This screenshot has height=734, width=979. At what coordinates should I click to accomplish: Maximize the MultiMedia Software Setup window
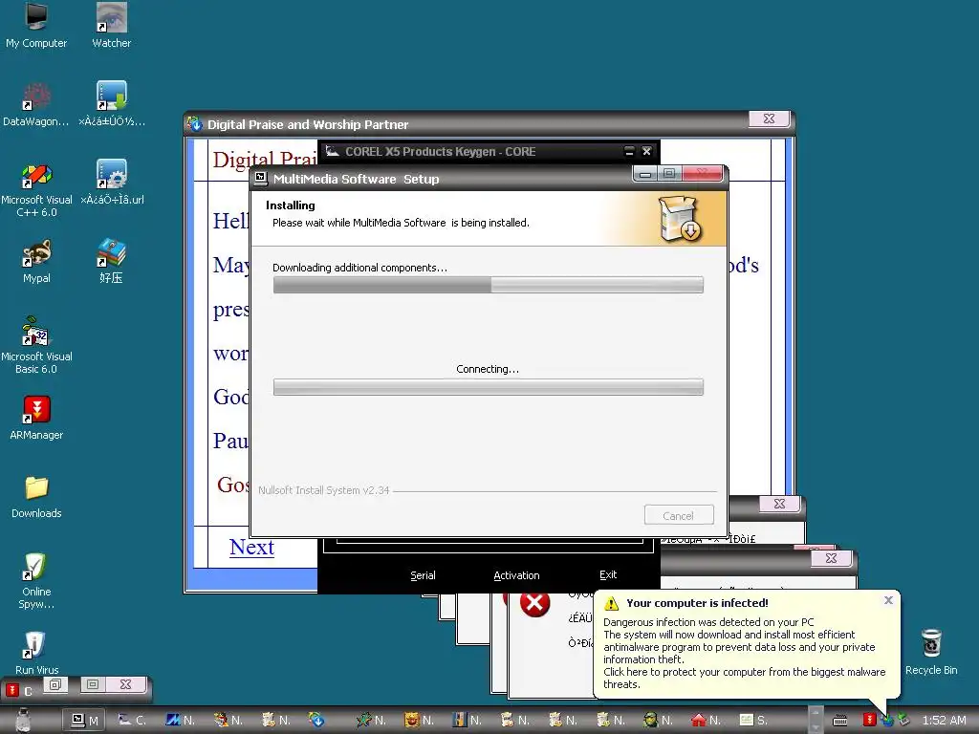669,174
